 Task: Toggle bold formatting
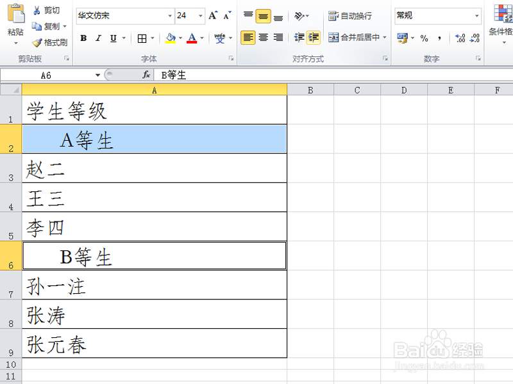click(83, 38)
